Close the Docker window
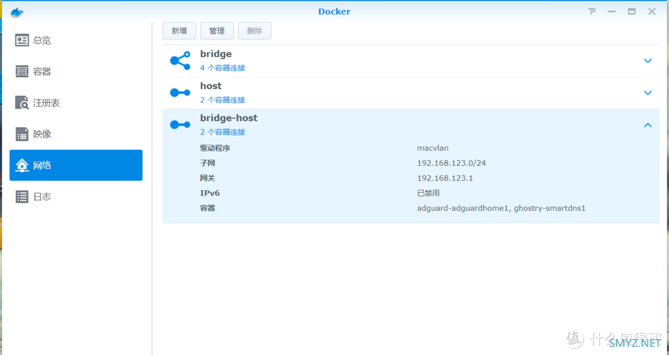This screenshot has width=669, height=355. click(x=652, y=12)
